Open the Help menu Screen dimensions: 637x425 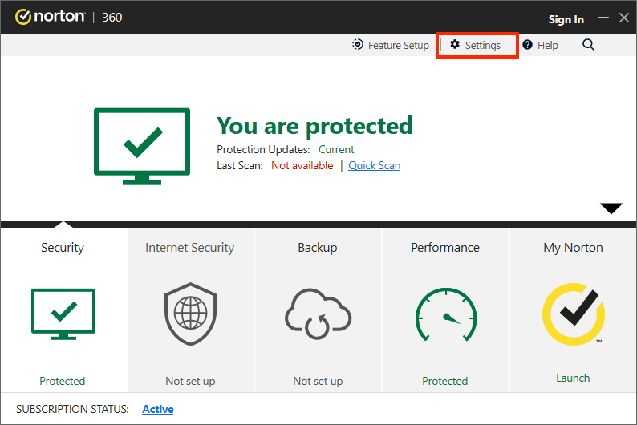(540, 45)
